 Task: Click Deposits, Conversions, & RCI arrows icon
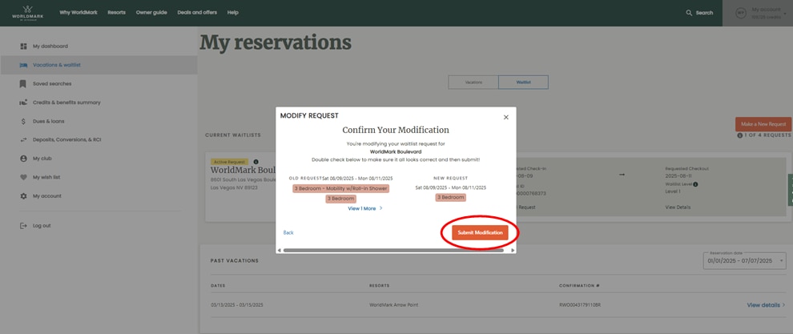(23, 139)
